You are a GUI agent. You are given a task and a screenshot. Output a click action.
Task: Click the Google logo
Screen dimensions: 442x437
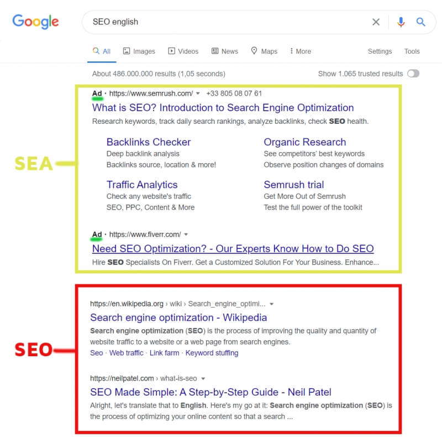coord(35,22)
